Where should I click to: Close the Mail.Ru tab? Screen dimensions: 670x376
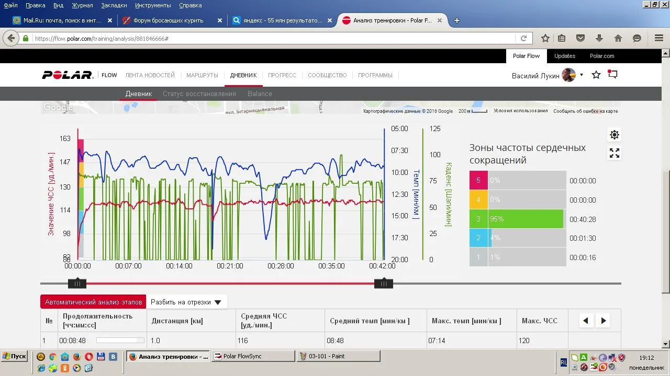pos(110,20)
